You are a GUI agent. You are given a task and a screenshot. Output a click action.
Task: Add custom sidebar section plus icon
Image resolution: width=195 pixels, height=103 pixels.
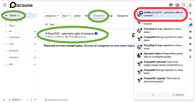(27, 100)
